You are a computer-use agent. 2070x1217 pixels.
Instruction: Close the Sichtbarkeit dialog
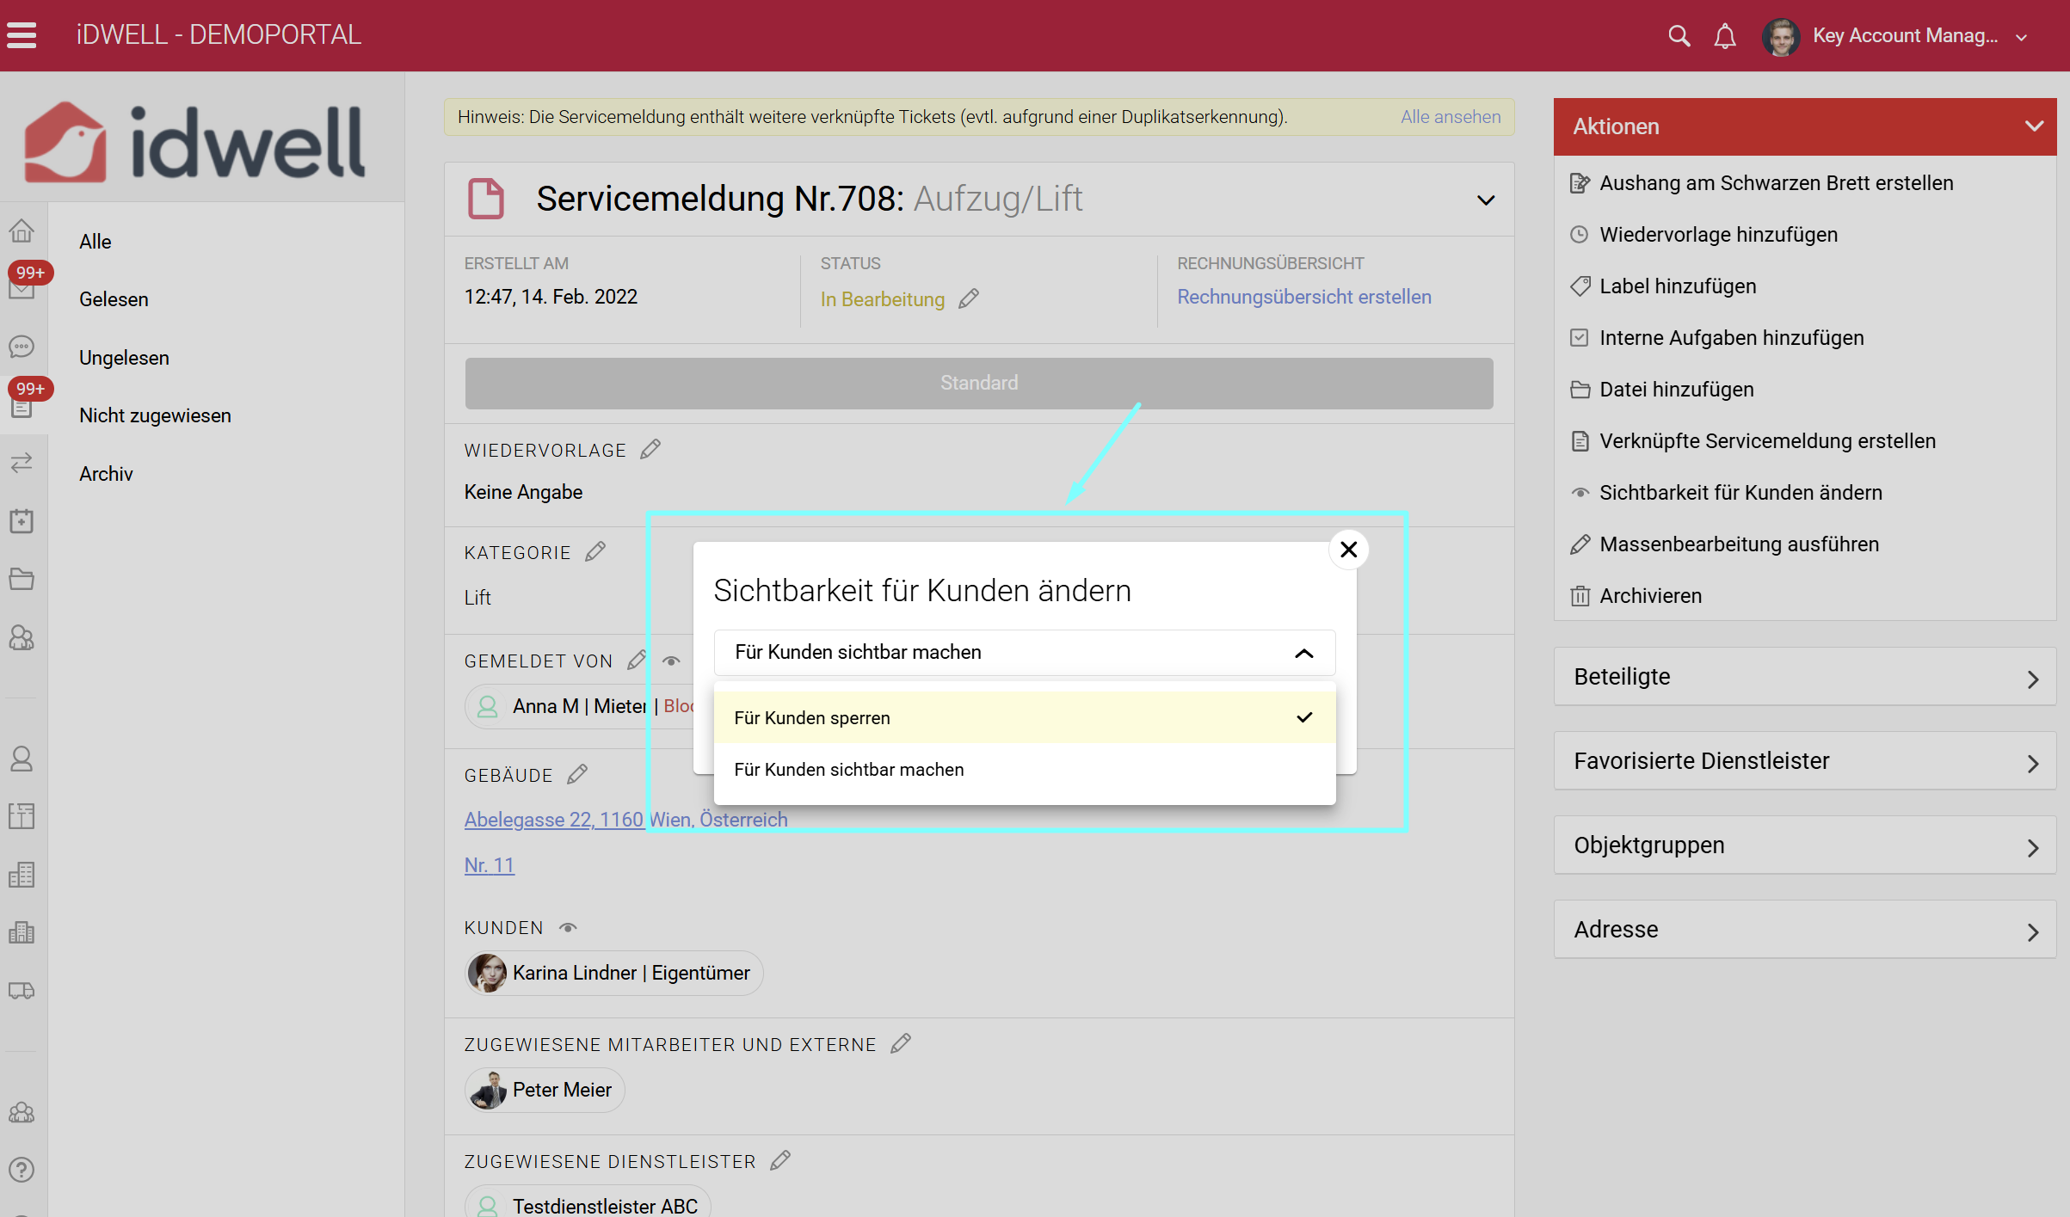click(1348, 549)
